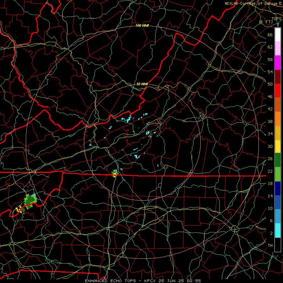Click the legend value "34"

click(x=270, y=134)
